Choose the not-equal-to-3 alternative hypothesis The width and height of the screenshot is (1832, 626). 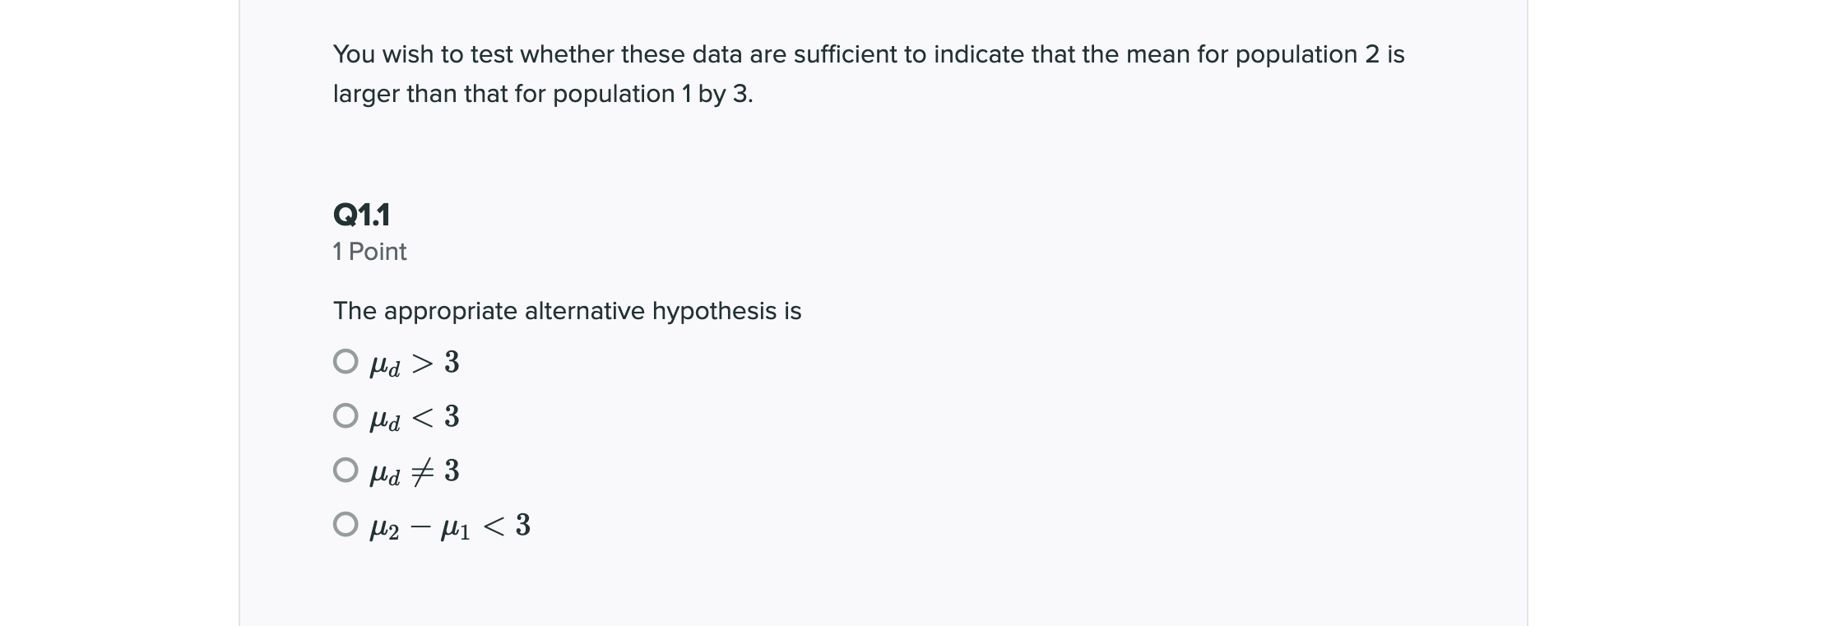(x=346, y=469)
